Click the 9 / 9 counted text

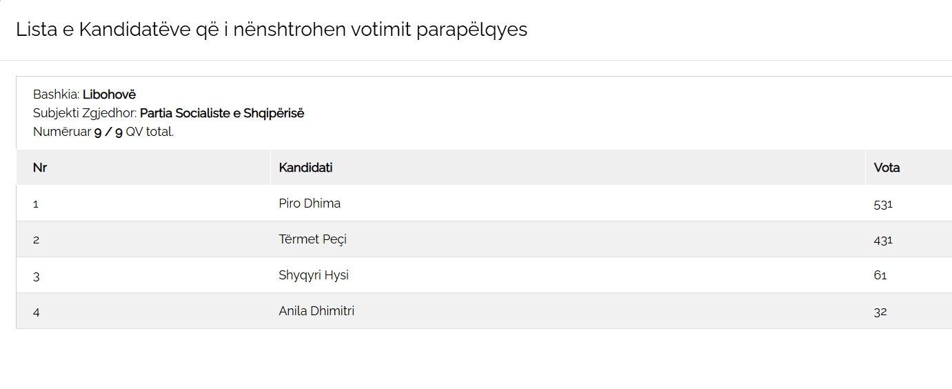point(108,132)
